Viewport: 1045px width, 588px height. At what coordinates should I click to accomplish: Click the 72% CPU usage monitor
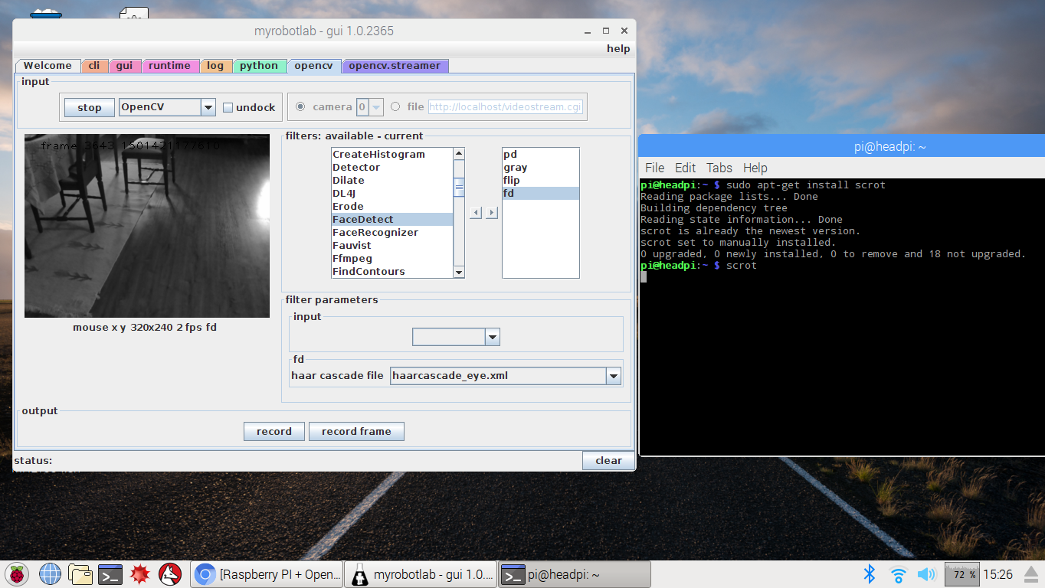pos(961,574)
